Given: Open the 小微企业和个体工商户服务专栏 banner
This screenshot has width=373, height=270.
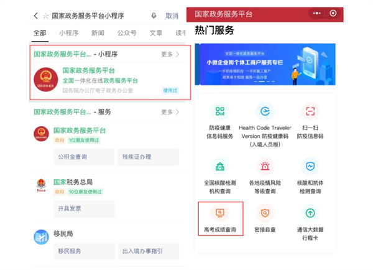Looking at the screenshot, I should coord(265,64).
